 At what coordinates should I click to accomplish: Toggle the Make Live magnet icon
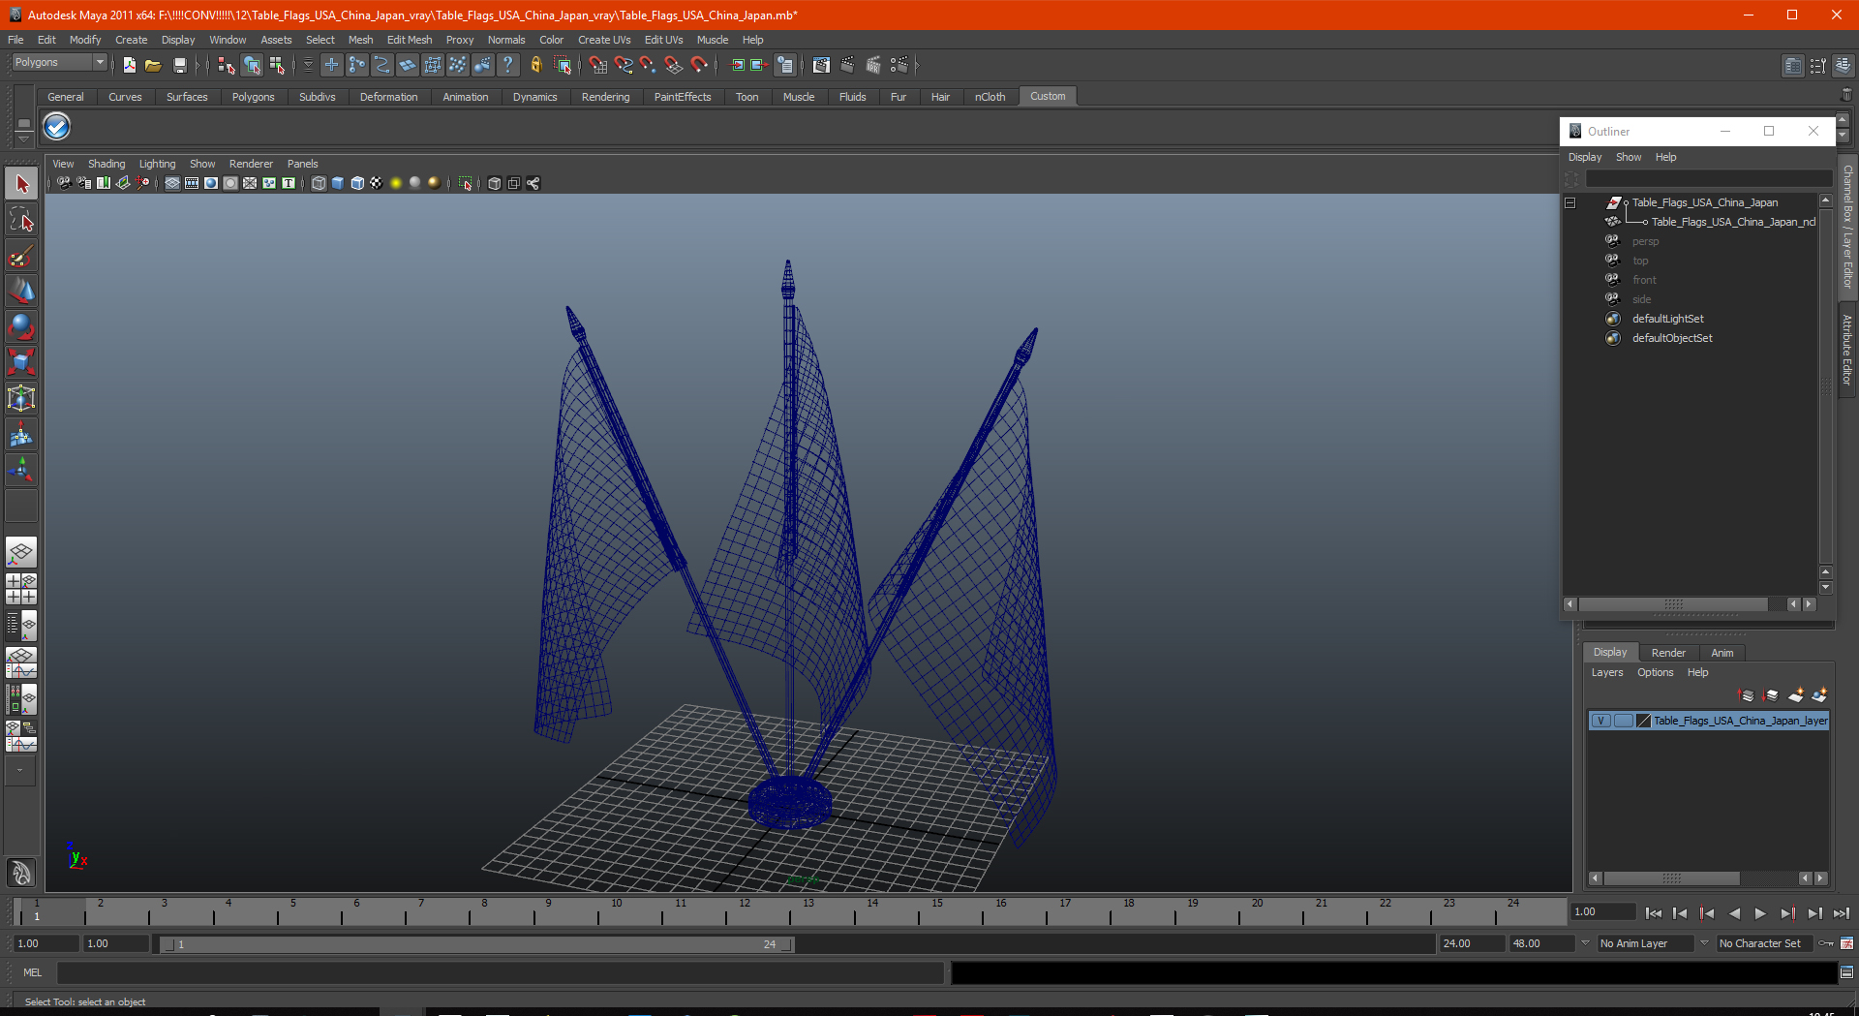click(699, 65)
